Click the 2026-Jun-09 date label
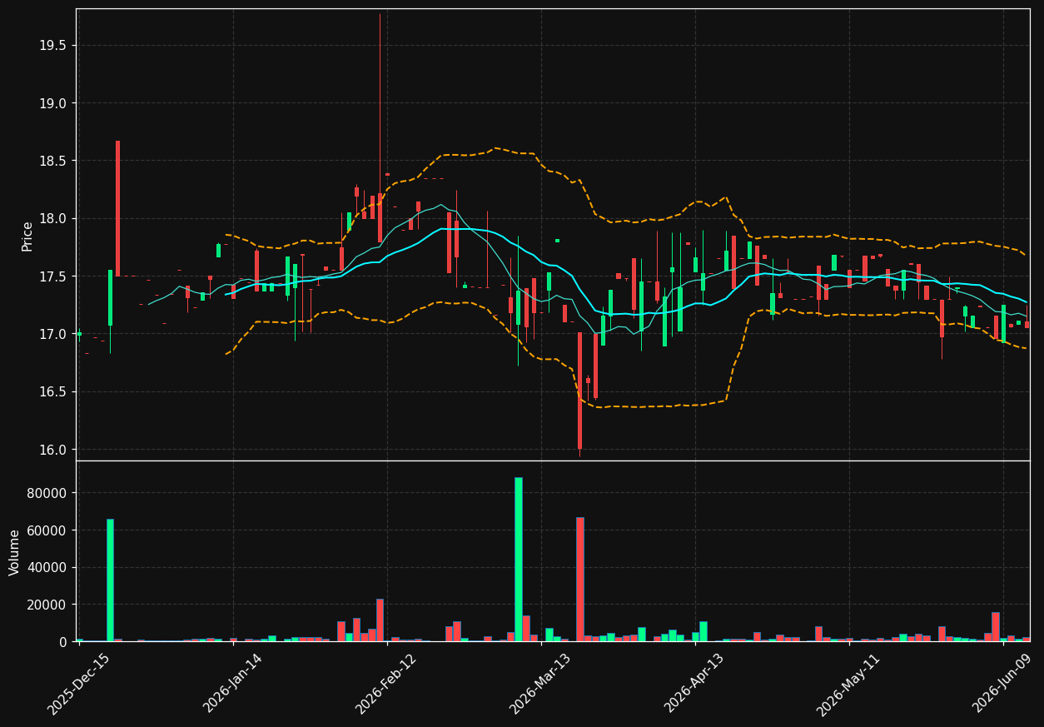1044x727 pixels. [1002, 684]
